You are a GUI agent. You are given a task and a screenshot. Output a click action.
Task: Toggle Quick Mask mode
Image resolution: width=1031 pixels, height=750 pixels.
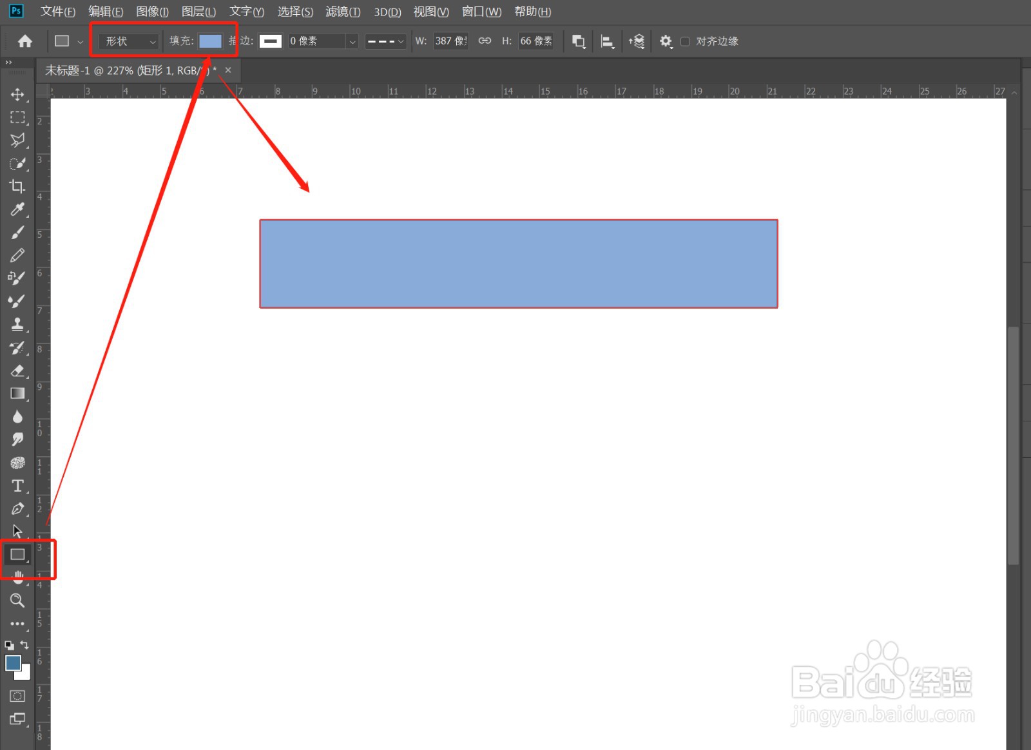[17, 696]
